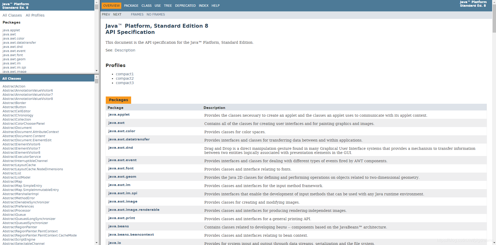This screenshot has width=496, height=245.
Task: Open the AbstractButton class
Action: [14, 107]
